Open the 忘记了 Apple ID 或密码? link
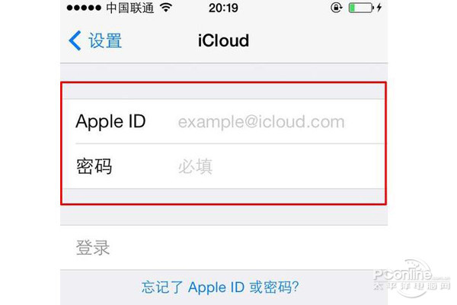The height and width of the screenshot is (305, 457). 220,287
